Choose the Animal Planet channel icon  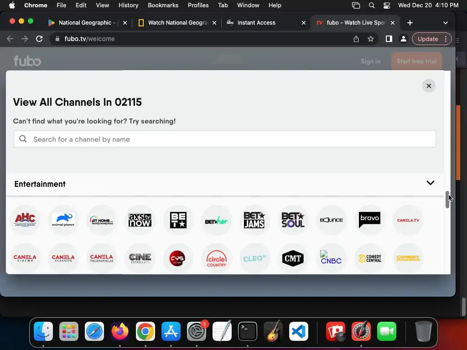point(63,220)
